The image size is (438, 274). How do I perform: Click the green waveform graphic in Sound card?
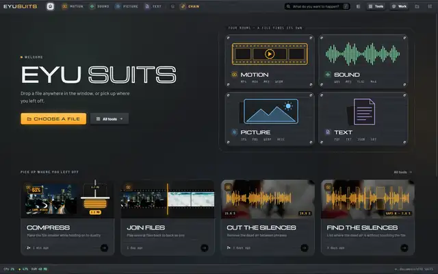pos(363,53)
